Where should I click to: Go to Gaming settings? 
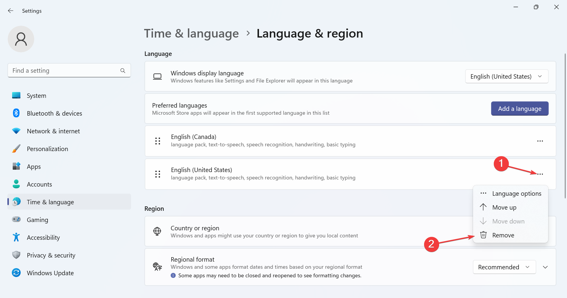[69, 220]
